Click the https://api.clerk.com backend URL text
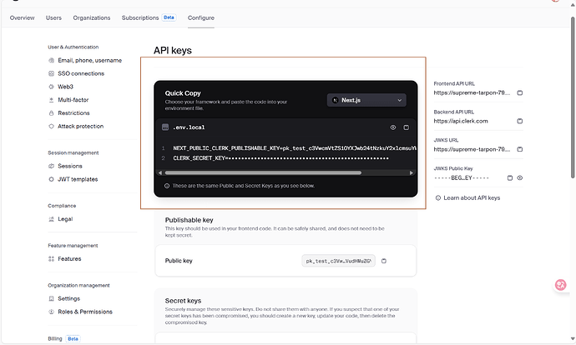The height and width of the screenshot is (345, 576). point(461,121)
